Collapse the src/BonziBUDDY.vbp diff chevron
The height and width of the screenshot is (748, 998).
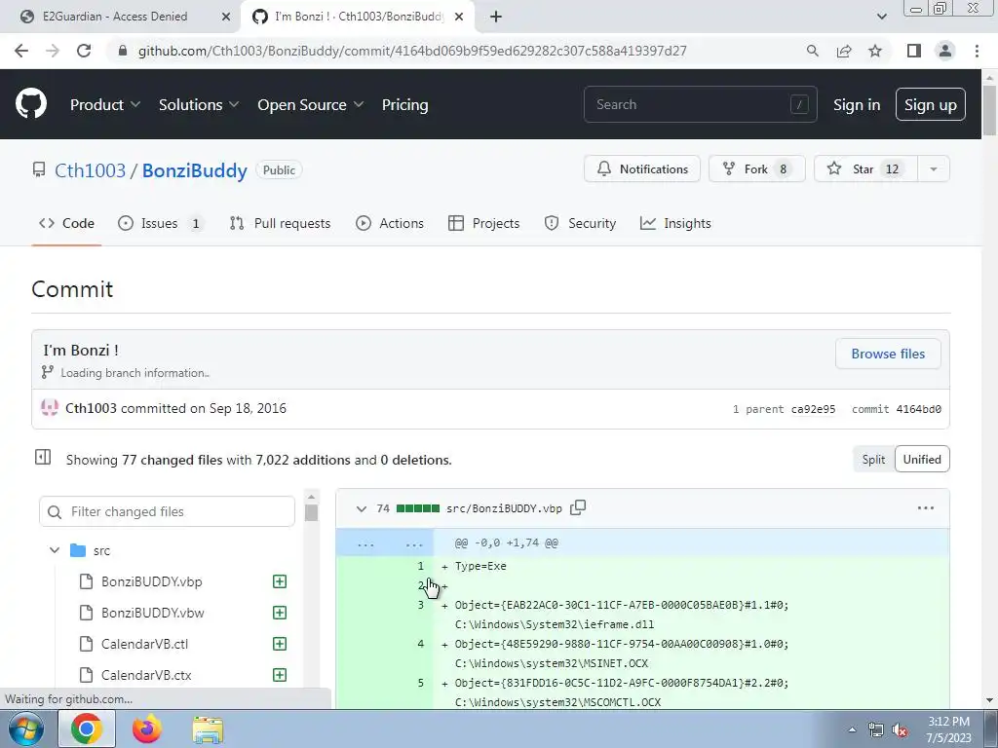[x=362, y=508]
